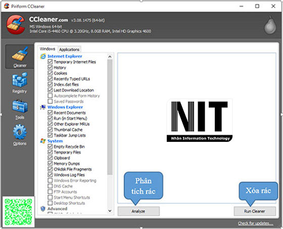Click the Analyze button

click(138, 211)
